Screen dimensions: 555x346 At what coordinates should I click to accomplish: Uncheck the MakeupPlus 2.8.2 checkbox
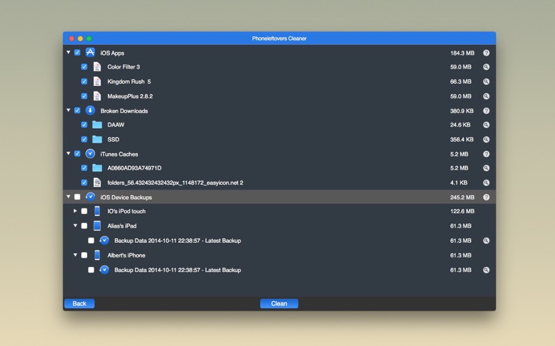(x=84, y=96)
